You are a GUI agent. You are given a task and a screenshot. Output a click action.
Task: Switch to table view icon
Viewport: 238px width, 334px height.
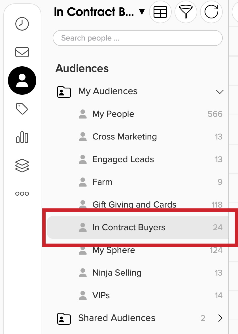click(160, 12)
